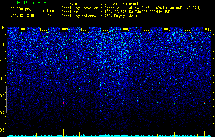Image resolution: width=215 pixels, height=137 pixels.
Task: Click the 'Receiver' field label
Action: (69, 12)
